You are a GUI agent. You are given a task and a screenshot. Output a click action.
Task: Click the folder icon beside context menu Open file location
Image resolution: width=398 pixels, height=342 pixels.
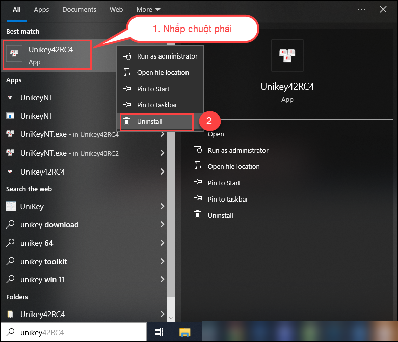[x=127, y=72]
